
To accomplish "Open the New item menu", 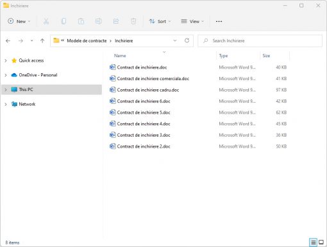I will point(19,21).
